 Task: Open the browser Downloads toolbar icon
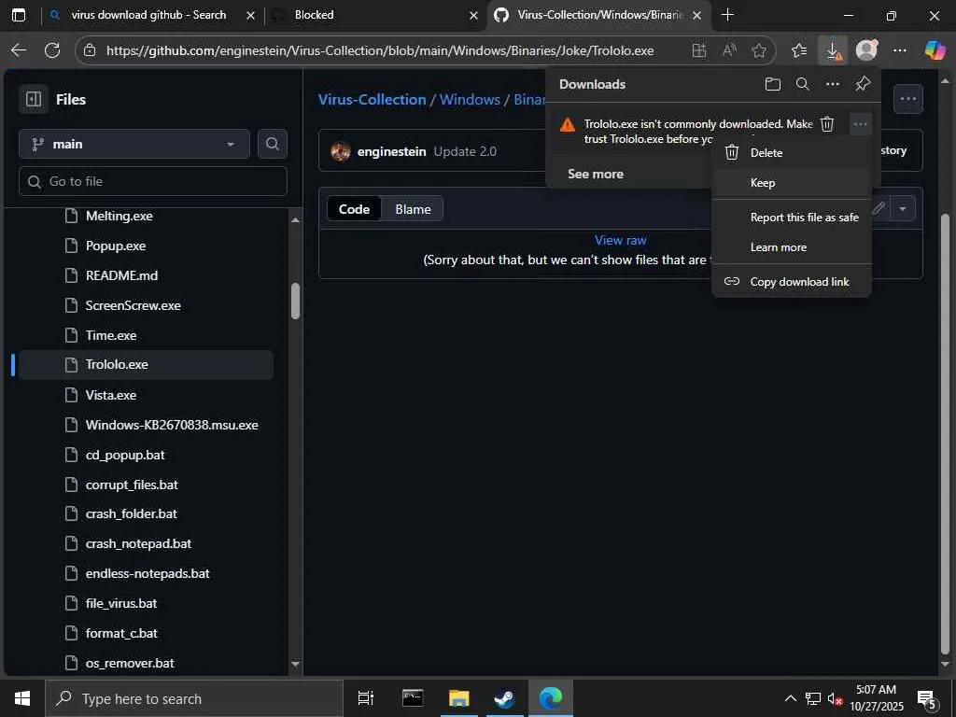pos(833,50)
